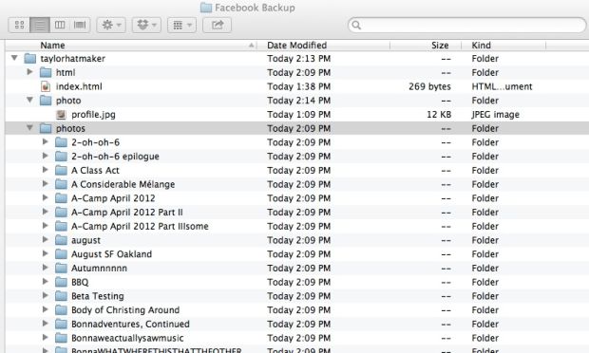
Task: Expand the Bonnadventures, Continued folder
Action: (x=46, y=324)
